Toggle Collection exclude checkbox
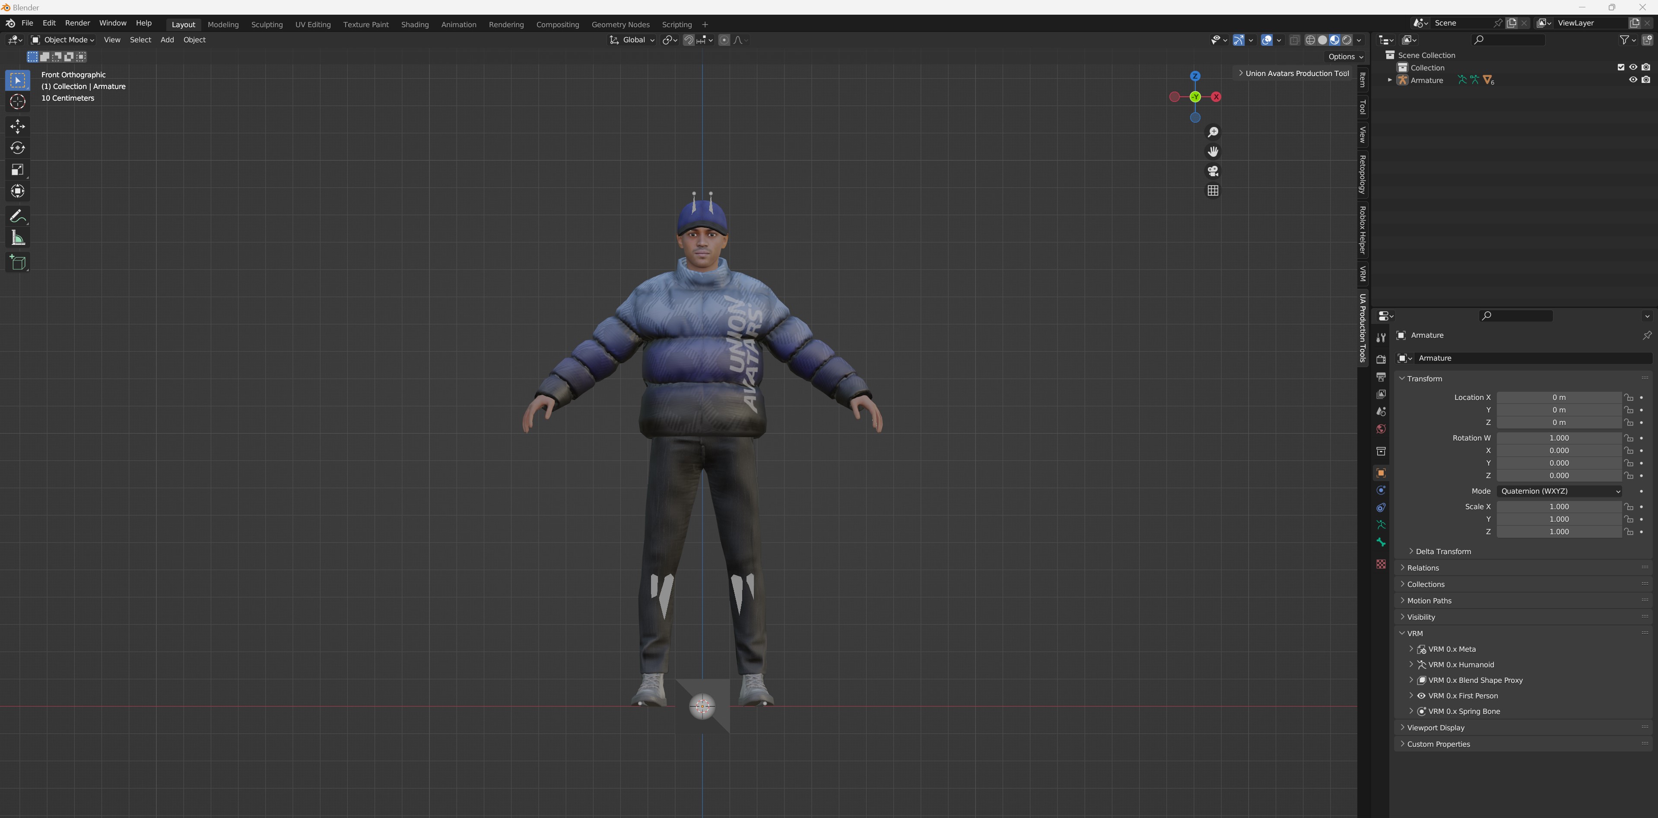The height and width of the screenshot is (818, 1658). click(x=1621, y=67)
